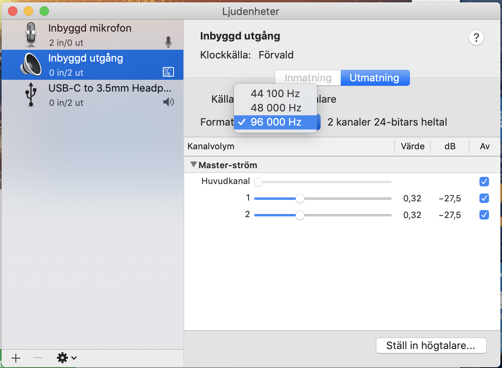Open the help question mark button
This screenshot has height=368, width=502.
[476, 38]
